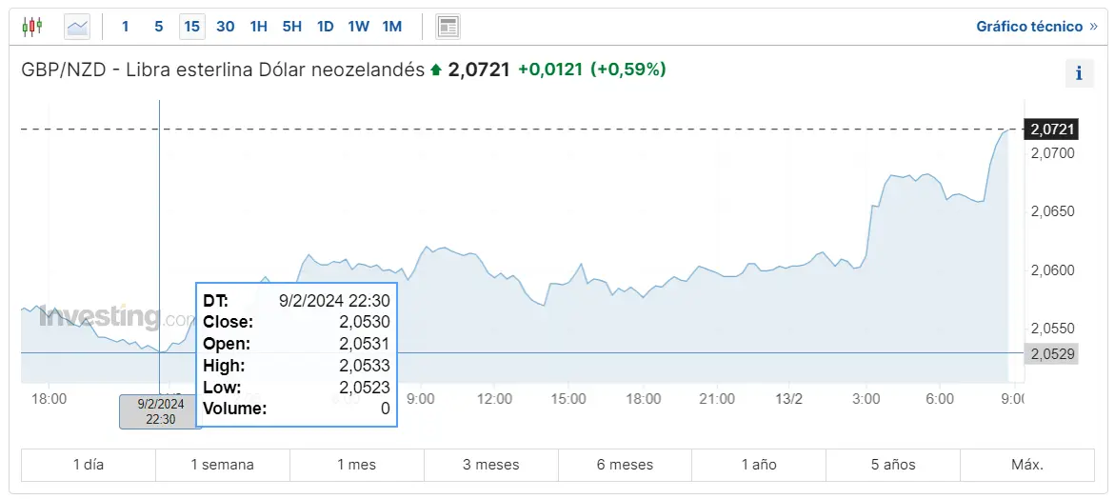The height and width of the screenshot is (499, 1115).
Task: Select the 1 minute interval
Action: pyautogui.click(x=126, y=27)
